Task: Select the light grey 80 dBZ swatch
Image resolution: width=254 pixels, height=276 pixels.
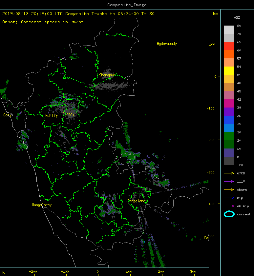Action: 229,30
